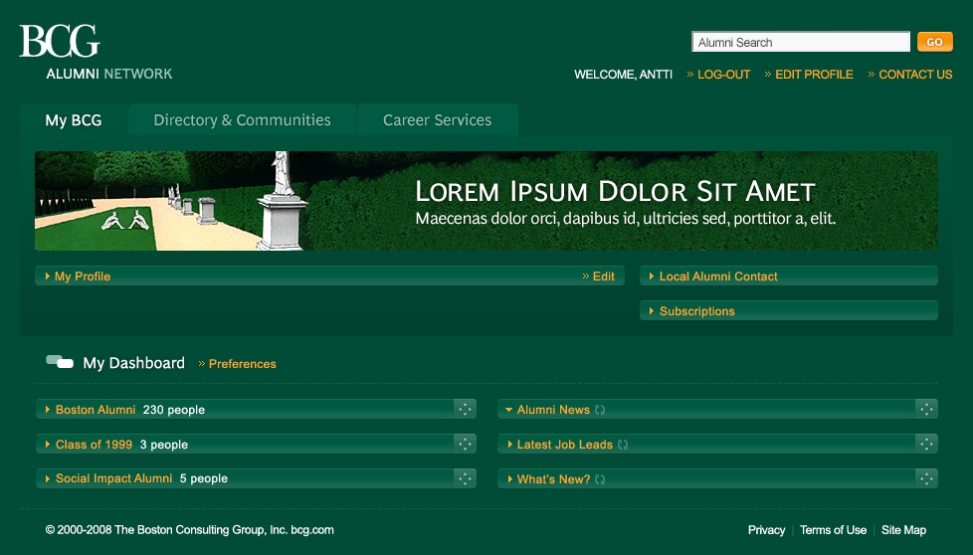Screen dimensions: 973x555
Task: Switch to Directory & Communities tab
Action: (242, 120)
